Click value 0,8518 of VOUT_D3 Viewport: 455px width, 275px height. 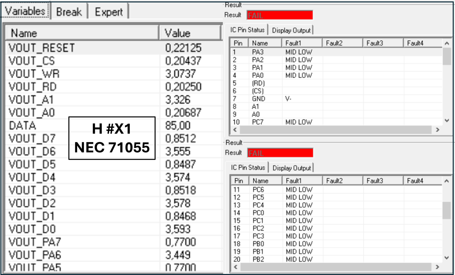[181, 190]
